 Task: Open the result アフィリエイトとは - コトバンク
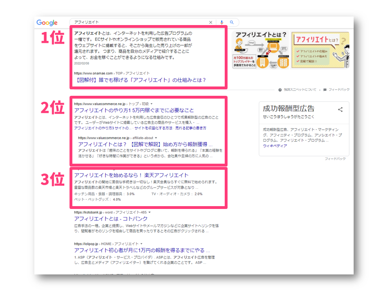click(x=111, y=219)
